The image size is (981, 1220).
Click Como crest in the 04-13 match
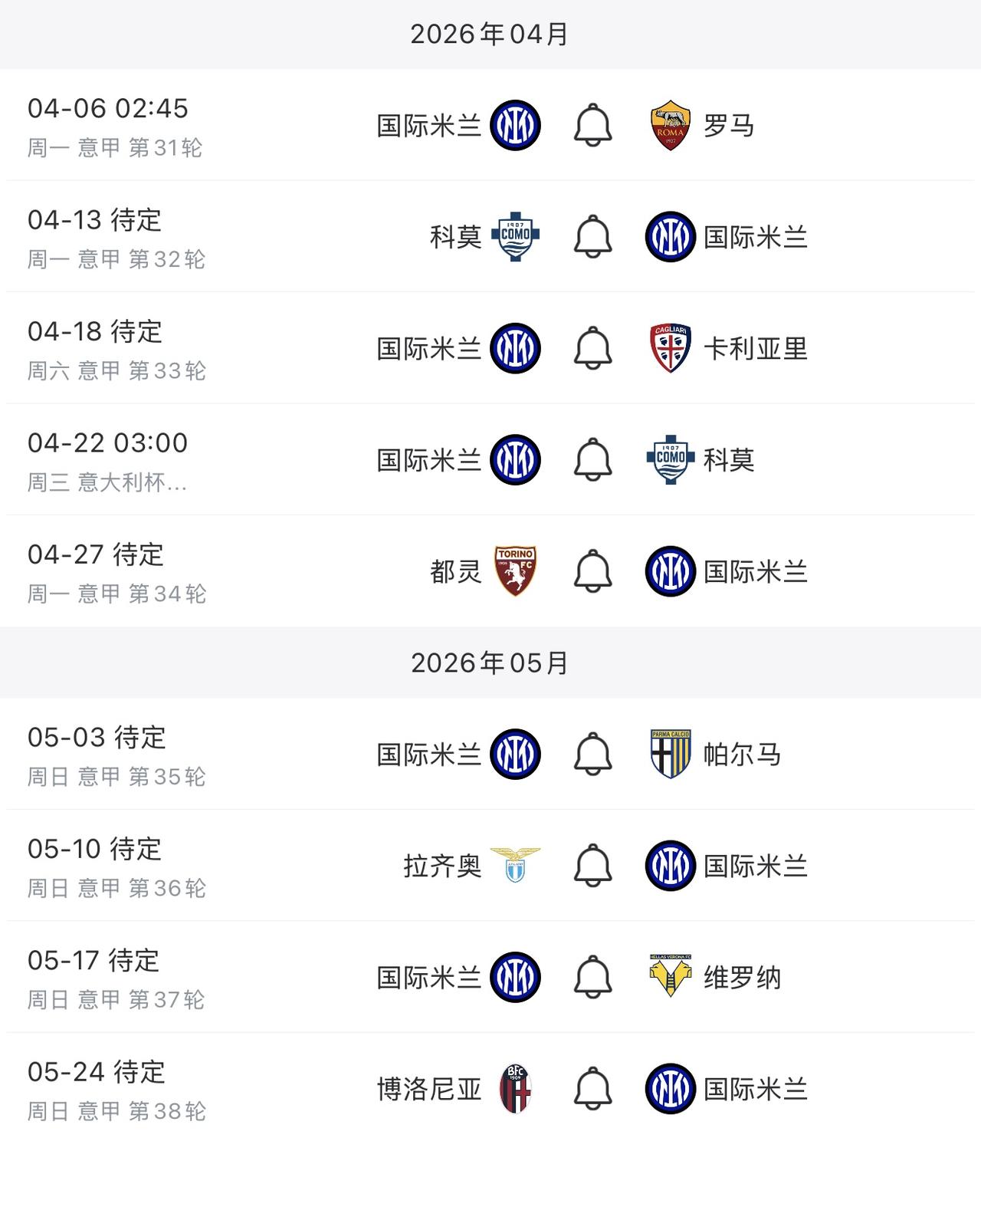coord(515,236)
